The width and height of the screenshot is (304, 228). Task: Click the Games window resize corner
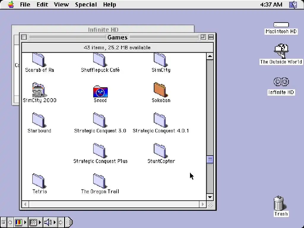(210, 204)
